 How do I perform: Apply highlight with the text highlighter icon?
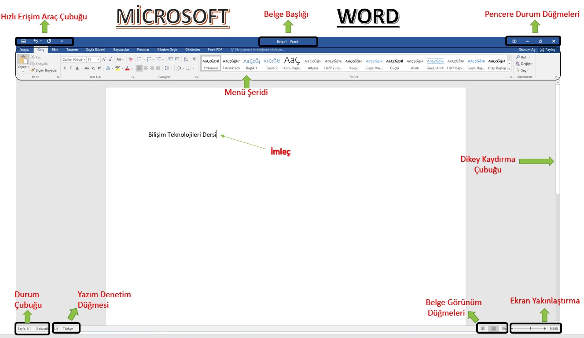[118, 68]
